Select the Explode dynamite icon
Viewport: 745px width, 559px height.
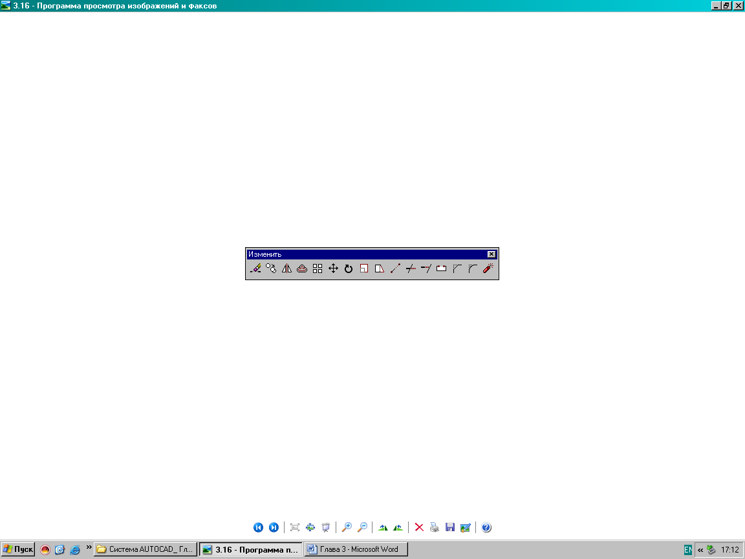point(488,269)
